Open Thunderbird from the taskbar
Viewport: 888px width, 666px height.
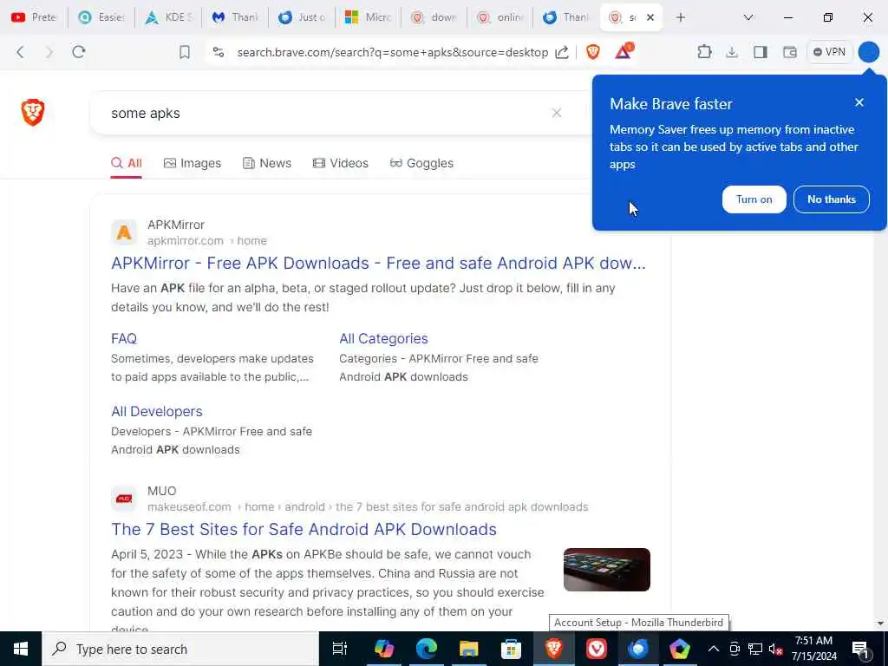[638, 649]
